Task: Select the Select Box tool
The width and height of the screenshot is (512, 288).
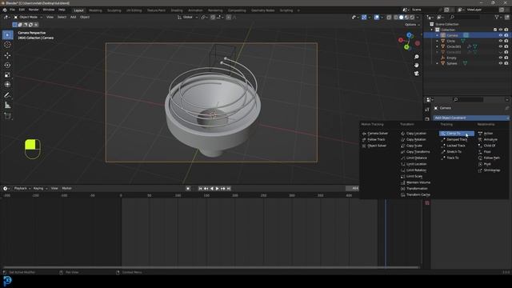Action: point(7,35)
